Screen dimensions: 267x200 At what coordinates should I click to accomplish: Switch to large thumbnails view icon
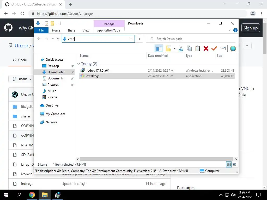[234, 164]
